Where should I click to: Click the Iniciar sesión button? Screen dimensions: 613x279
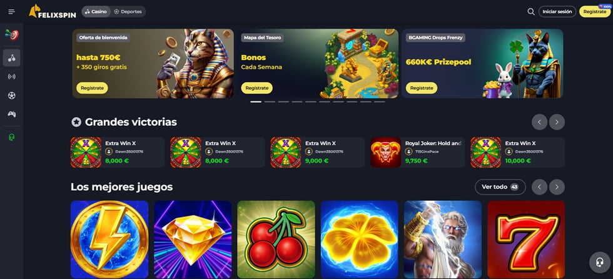pos(557,12)
